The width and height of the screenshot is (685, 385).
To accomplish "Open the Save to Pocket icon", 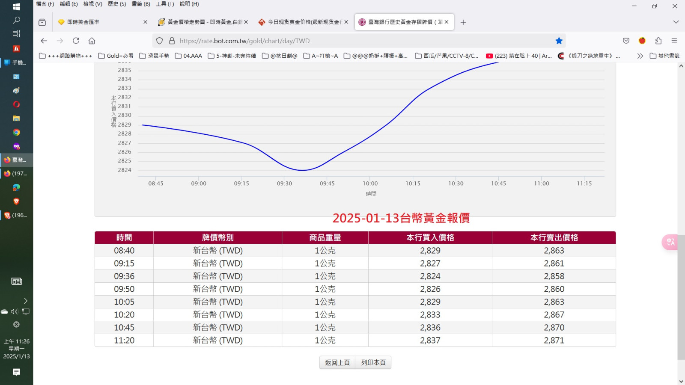I will click(x=626, y=41).
